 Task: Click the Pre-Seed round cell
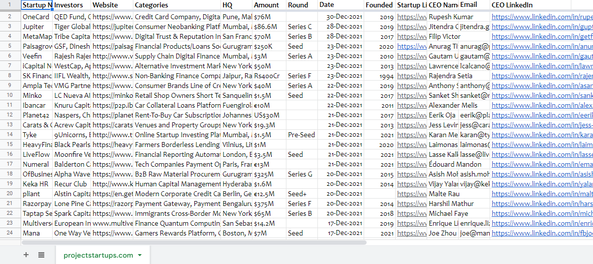(x=302, y=135)
